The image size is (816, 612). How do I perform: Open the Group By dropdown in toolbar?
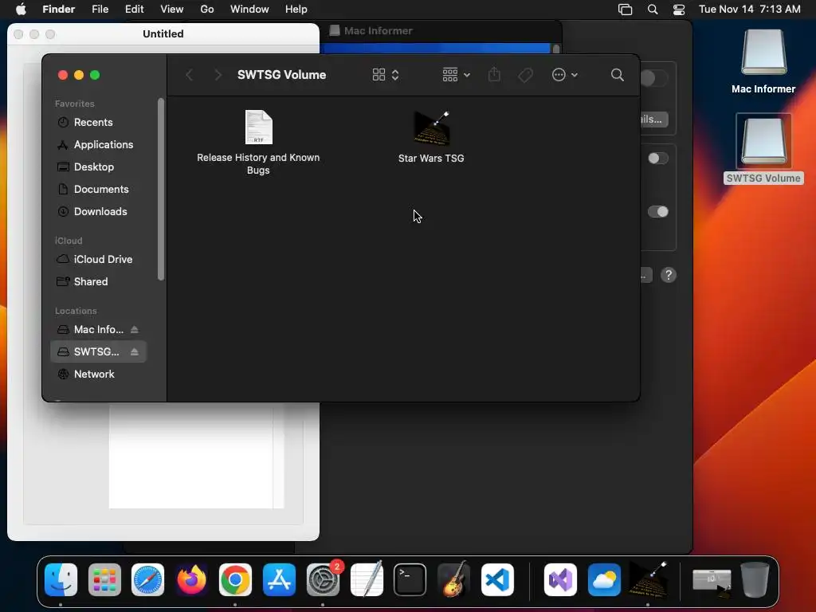(457, 75)
